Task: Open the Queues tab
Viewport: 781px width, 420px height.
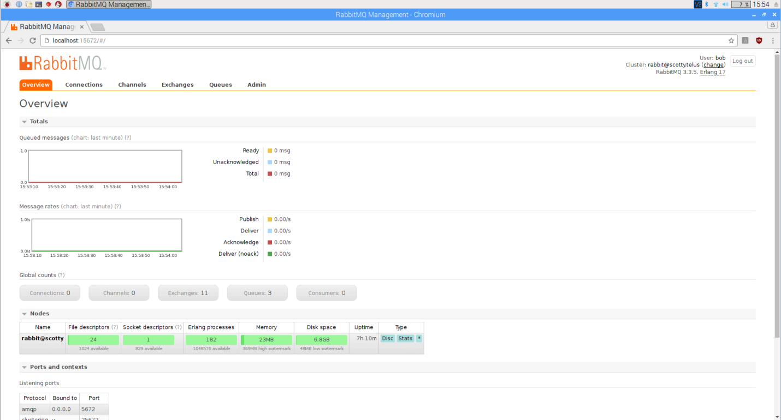Action: pyautogui.click(x=221, y=85)
